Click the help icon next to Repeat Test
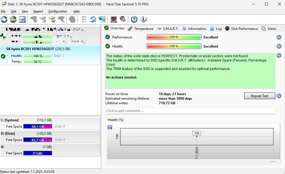The width and height of the screenshot is (285, 174). pyautogui.click(x=279, y=96)
